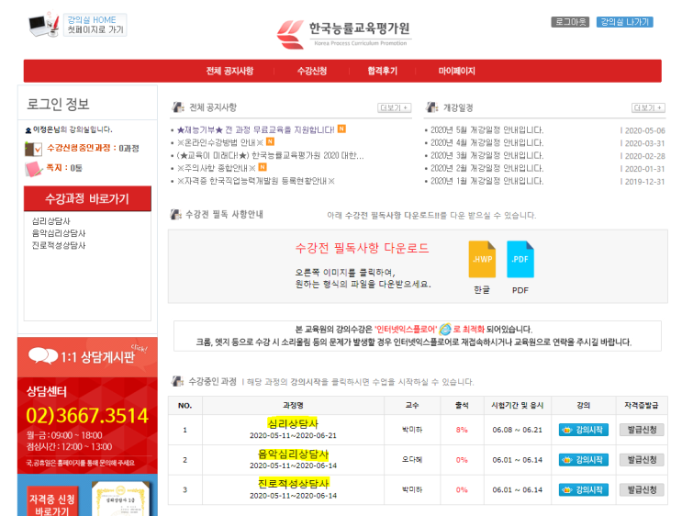Select 음악심리상담사 in the sidebar list
Image resolution: width=682 pixels, height=516 pixels.
(x=58, y=233)
